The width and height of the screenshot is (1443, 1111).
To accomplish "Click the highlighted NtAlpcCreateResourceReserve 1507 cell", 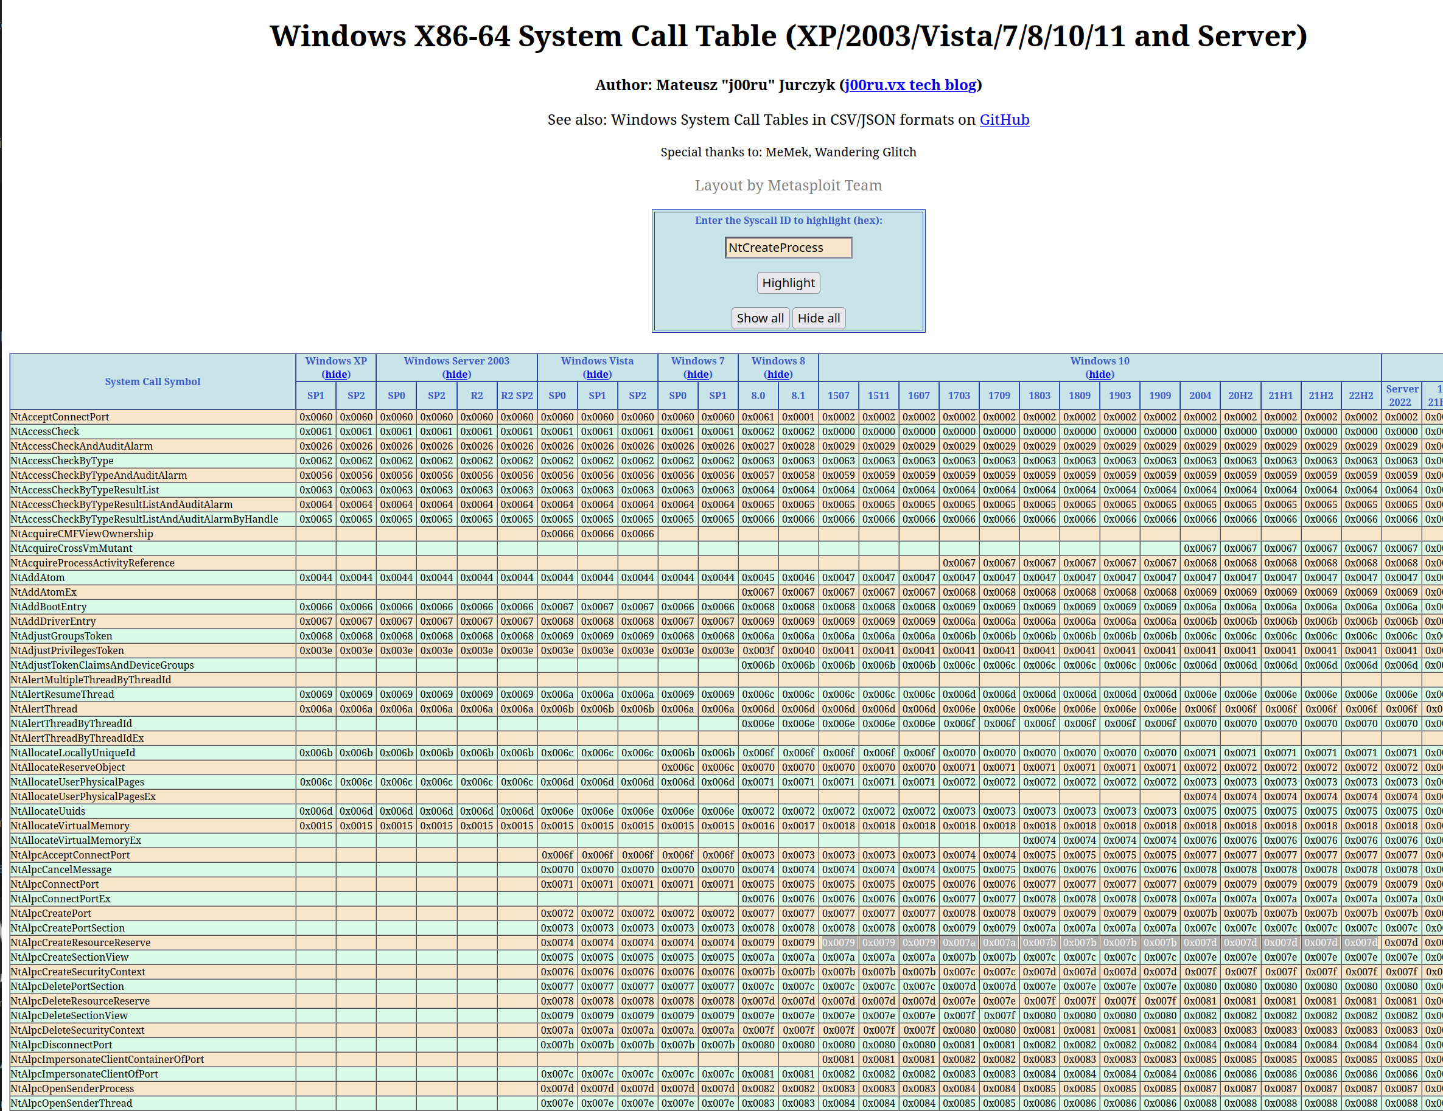I will [839, 942].
